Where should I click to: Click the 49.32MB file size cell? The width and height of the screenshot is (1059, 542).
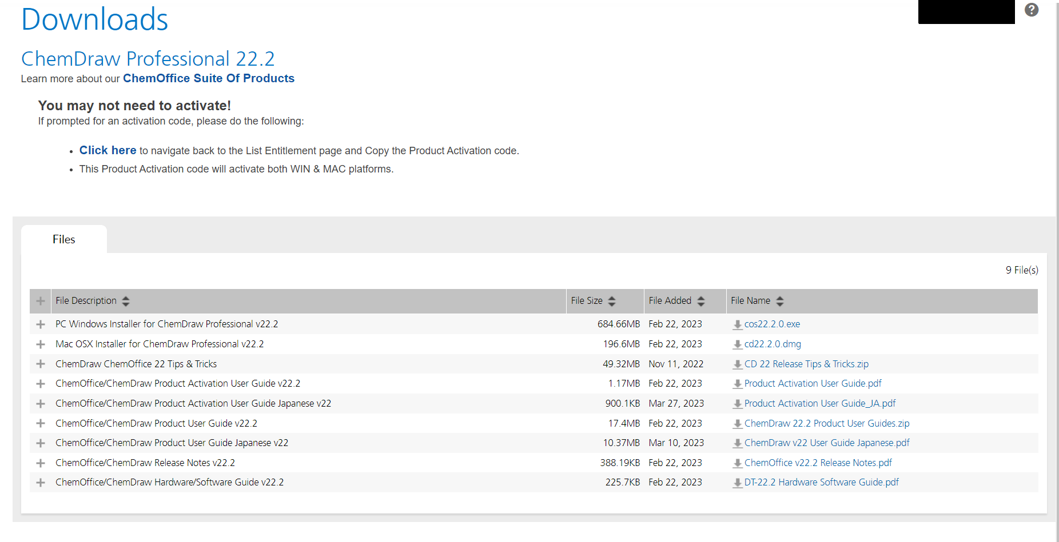[622, 364]
